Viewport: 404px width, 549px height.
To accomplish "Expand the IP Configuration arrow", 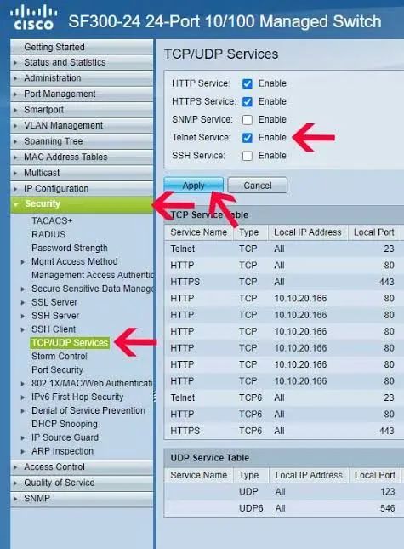I will 15,189.
